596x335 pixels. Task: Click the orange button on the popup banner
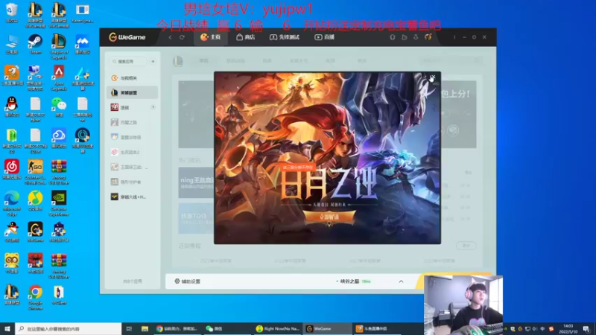tap(329, 217)
